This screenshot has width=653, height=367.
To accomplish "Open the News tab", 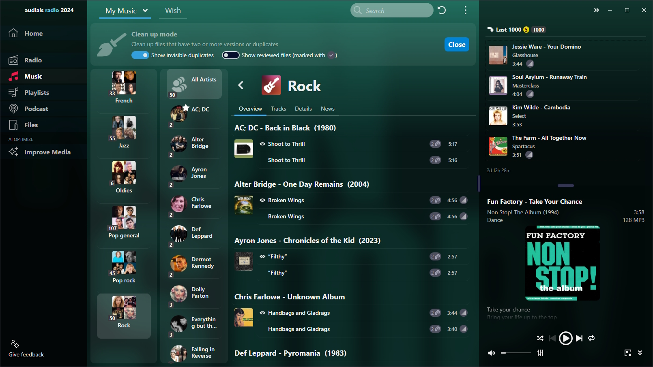I will click(328, 109).
